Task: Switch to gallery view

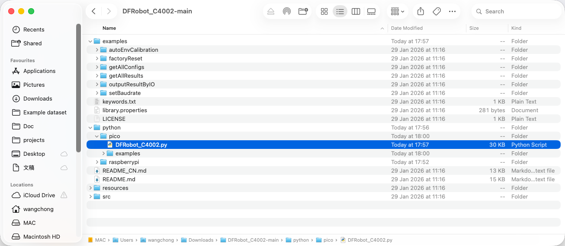Action: [x=372, y=12]
